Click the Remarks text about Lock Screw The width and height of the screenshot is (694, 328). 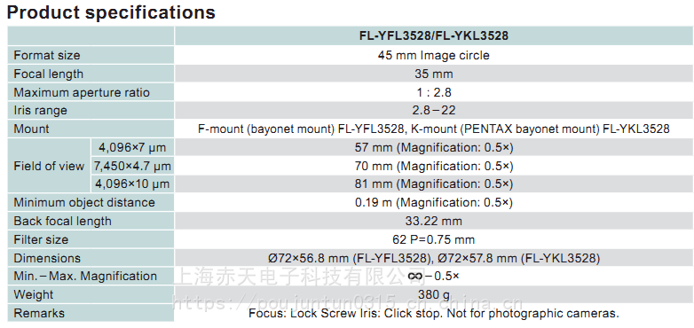tap(434, 314)
